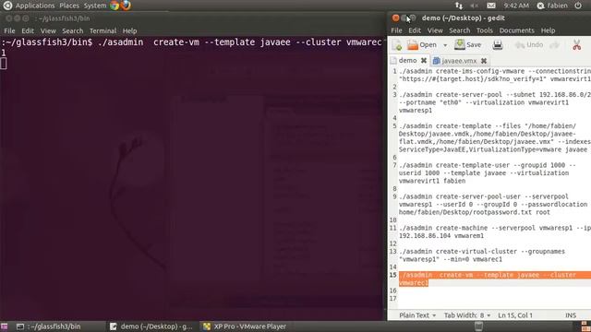Click highlighted line 15 create-vm command
591x332 pixels.
pyautogui.click(x=495, y=279)
